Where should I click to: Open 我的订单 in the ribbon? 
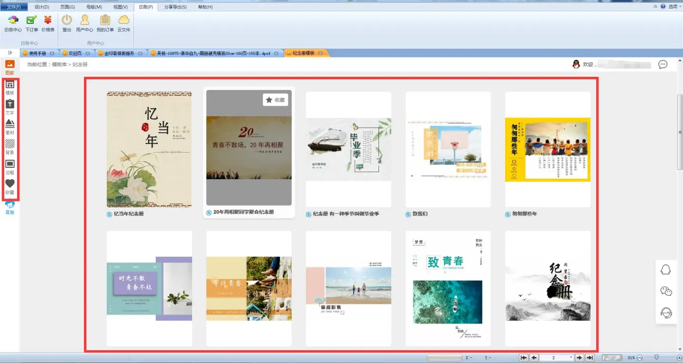pyautogui.click(x=105, y=23)
